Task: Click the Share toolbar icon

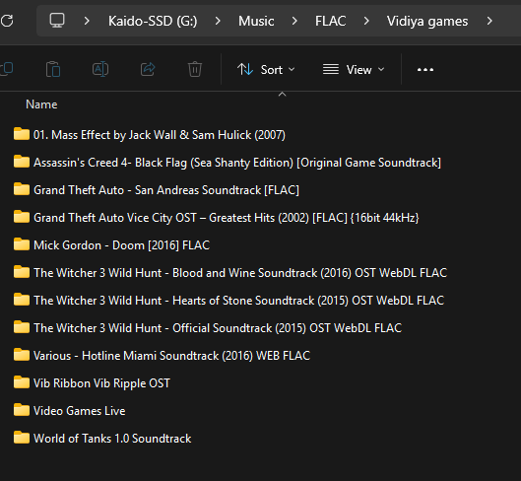Action: (x=148, y=69)
